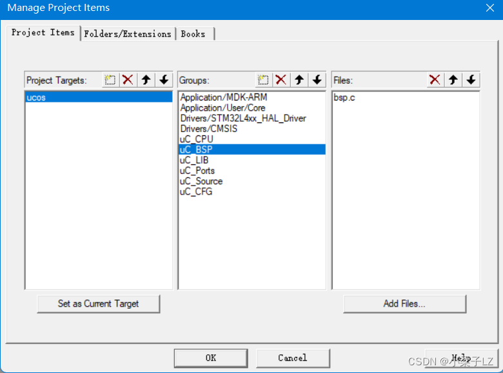Select the uC_CPU group
The image size is (503, 373).
coord(252,139)
